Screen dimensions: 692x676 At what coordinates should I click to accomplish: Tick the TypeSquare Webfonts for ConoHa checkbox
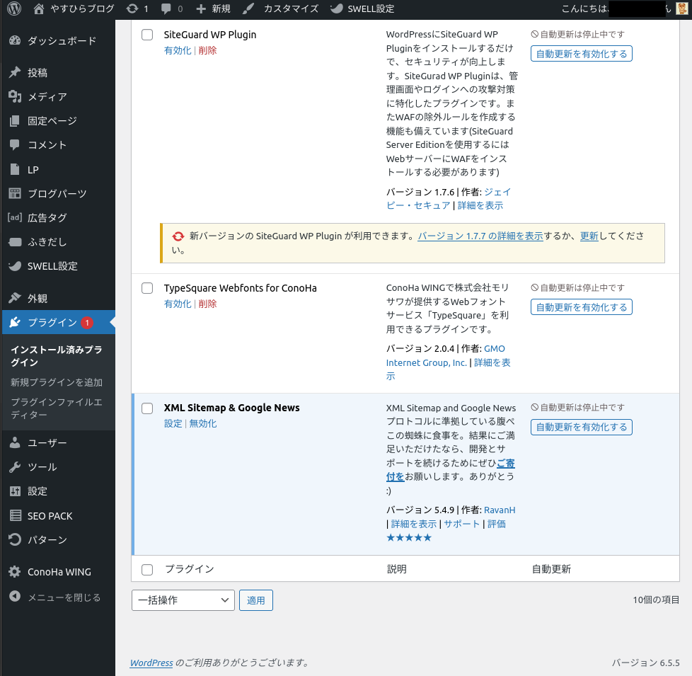147,288
